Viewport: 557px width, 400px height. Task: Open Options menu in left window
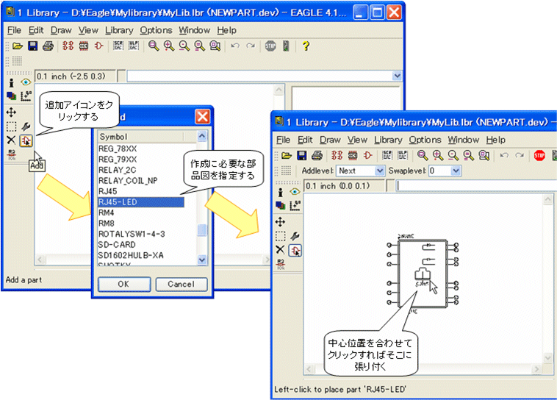click(x=156, y=30)
